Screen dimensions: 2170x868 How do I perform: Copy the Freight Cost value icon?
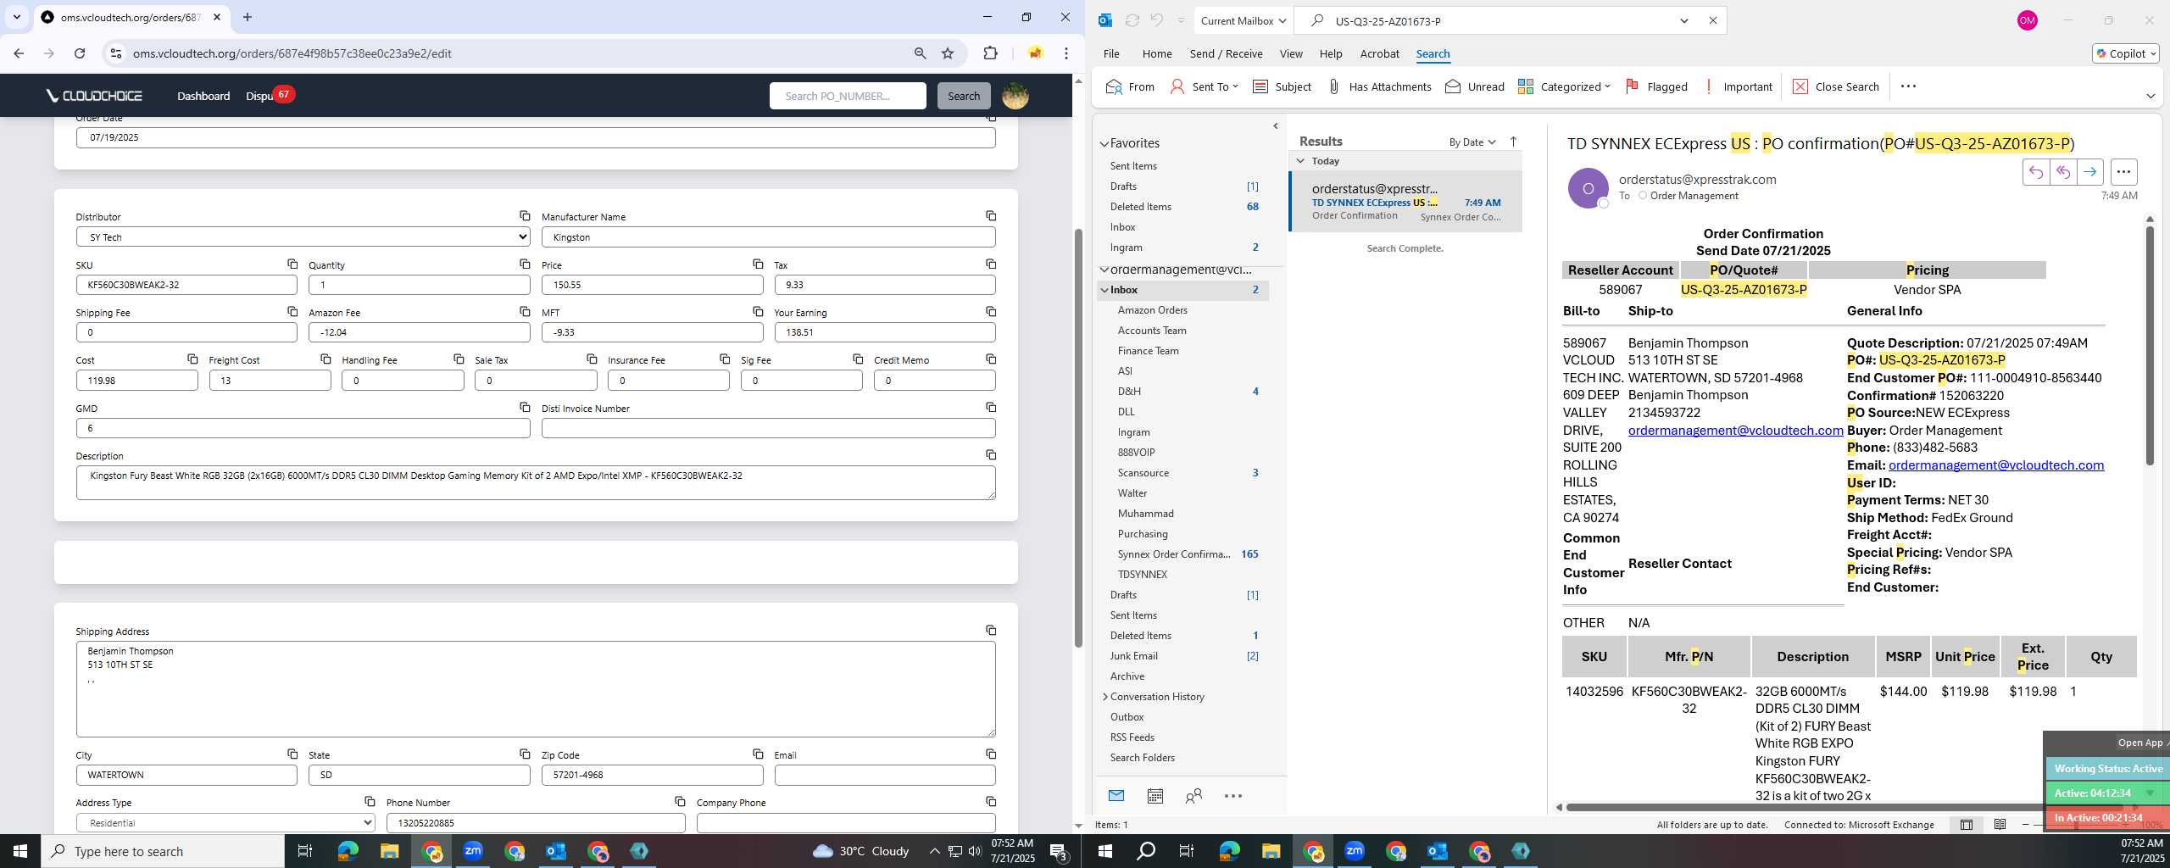[325, 359]
